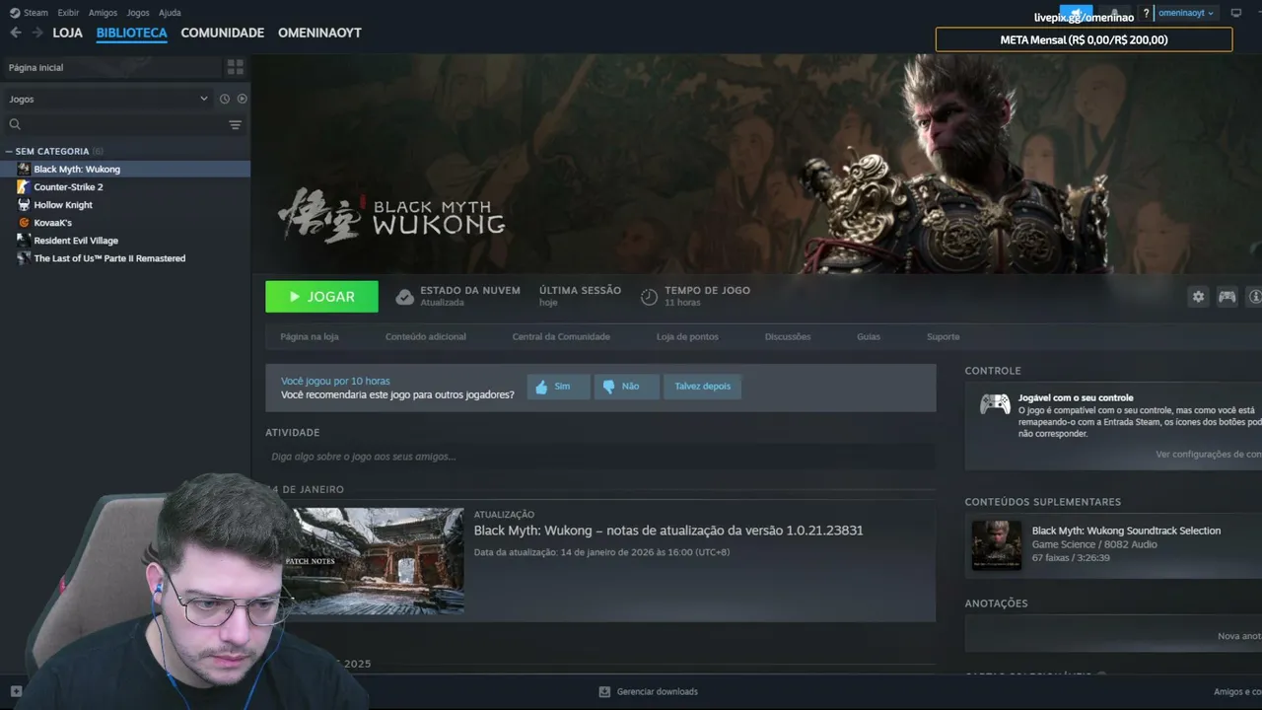Click the add game plus icon

click(x=16, y=691)
